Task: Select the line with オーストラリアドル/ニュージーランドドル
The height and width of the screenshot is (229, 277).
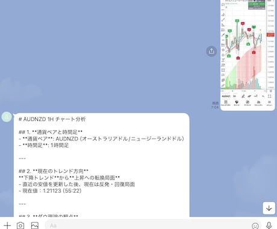Action: pyautogui.click(x=101, y=139)
